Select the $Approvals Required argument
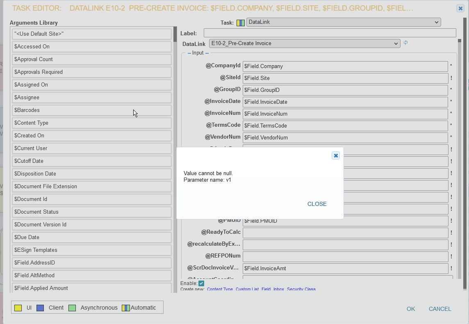This screenshot has height=324, width=469. point(92,72)
